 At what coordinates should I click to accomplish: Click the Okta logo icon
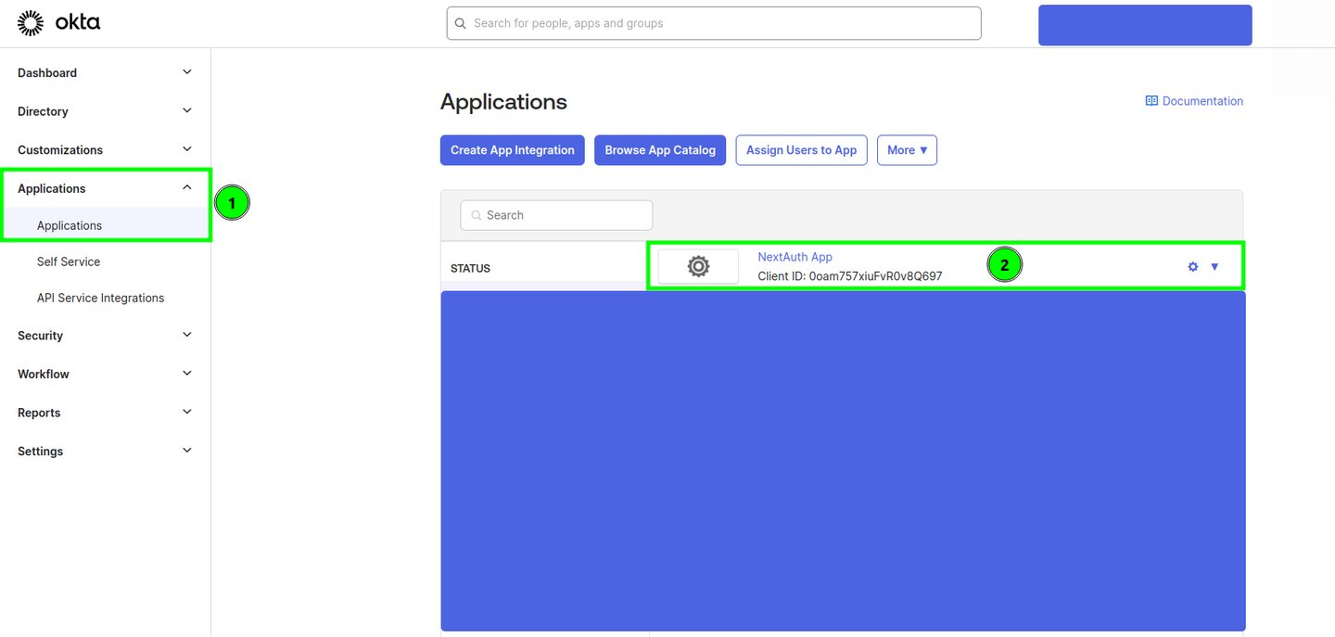(30, 21)
